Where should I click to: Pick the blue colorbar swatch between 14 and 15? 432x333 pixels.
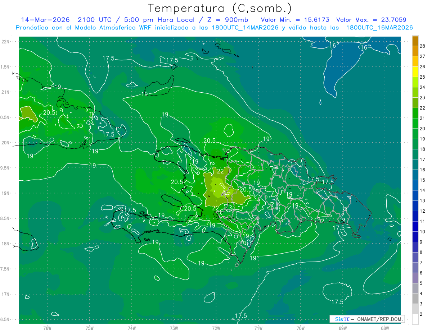[x=415, y=185]
